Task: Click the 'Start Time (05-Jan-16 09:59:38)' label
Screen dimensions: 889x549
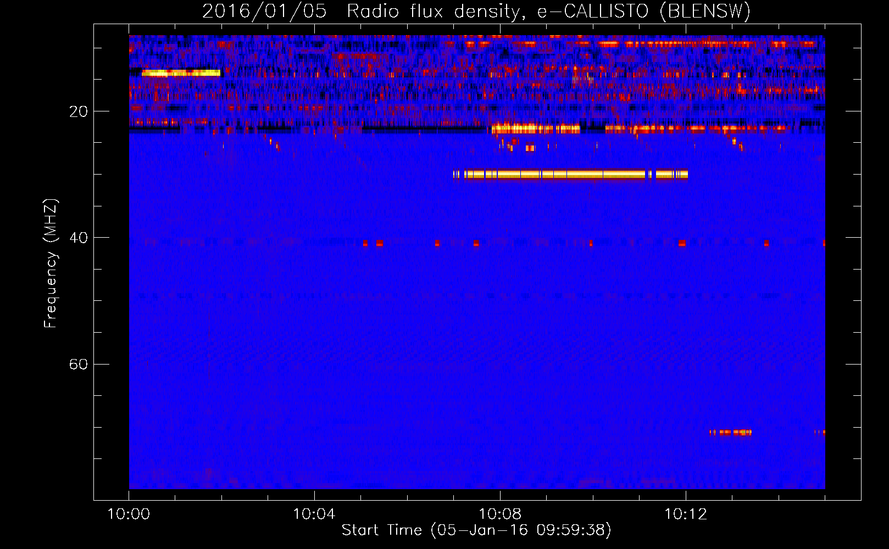Action: pos(476,530)
